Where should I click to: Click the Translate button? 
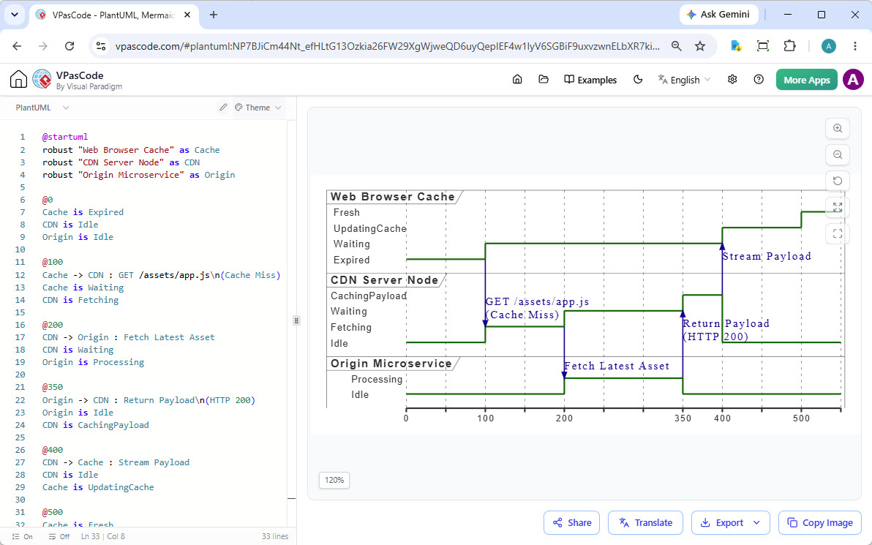[x=645, y=523]
